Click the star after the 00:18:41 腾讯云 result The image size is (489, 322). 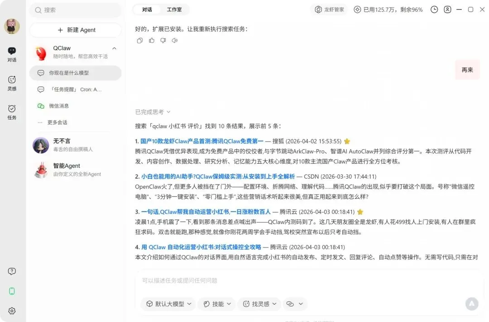[360, 212]
